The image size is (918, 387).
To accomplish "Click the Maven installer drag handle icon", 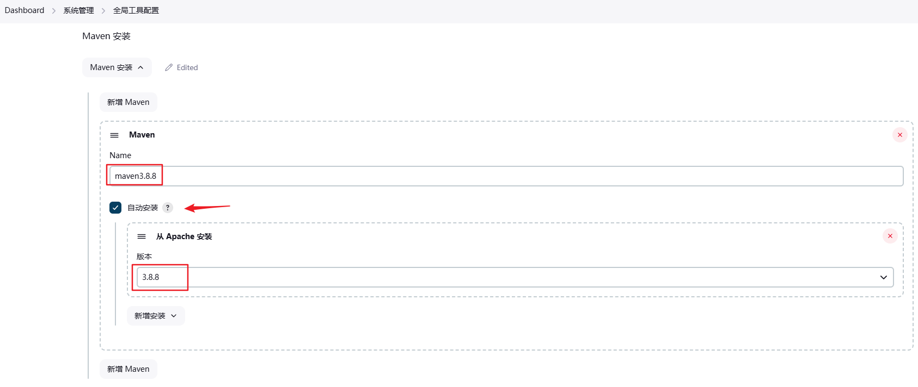I will (x=114, y=135).
